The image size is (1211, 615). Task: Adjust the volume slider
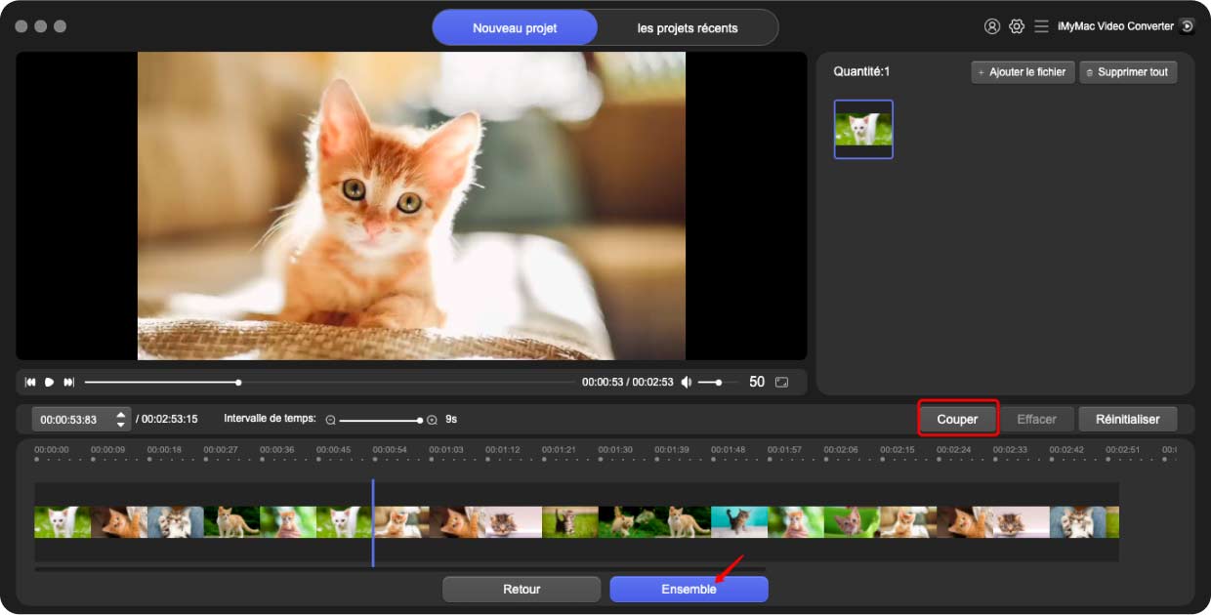pyautogui.click(x=718, y=382)
